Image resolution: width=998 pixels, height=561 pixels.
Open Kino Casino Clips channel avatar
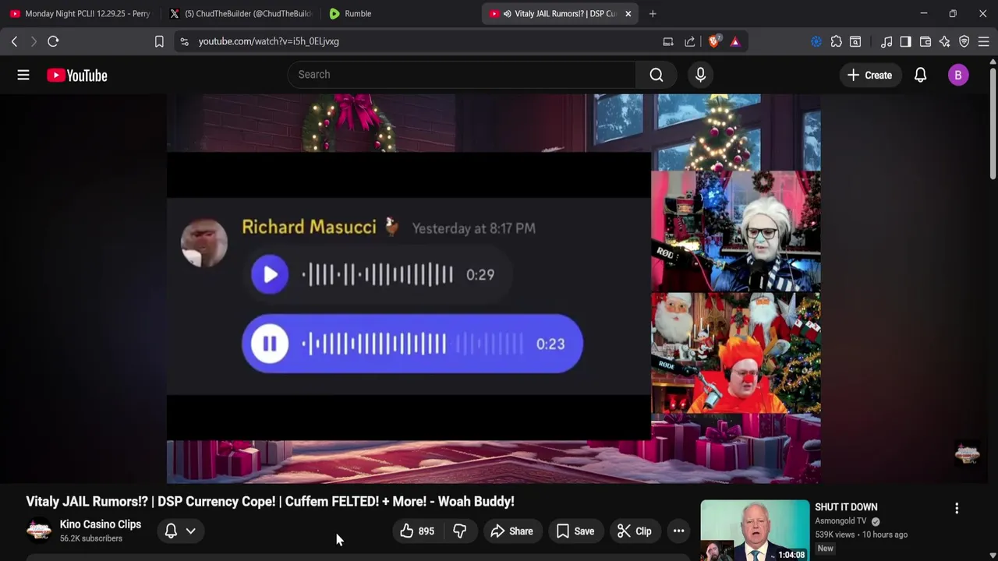click(x=39, y=531)
